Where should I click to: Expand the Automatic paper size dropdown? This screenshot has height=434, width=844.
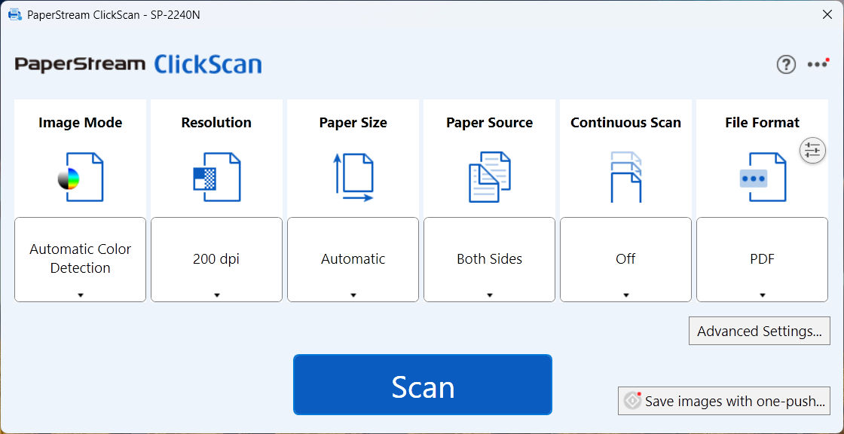pos(353,259)
